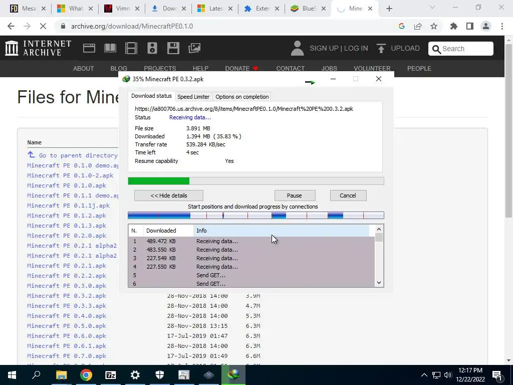Open Minecraft PE 0.7.0.apk link
Screen dimensions: 513x385
67,356
